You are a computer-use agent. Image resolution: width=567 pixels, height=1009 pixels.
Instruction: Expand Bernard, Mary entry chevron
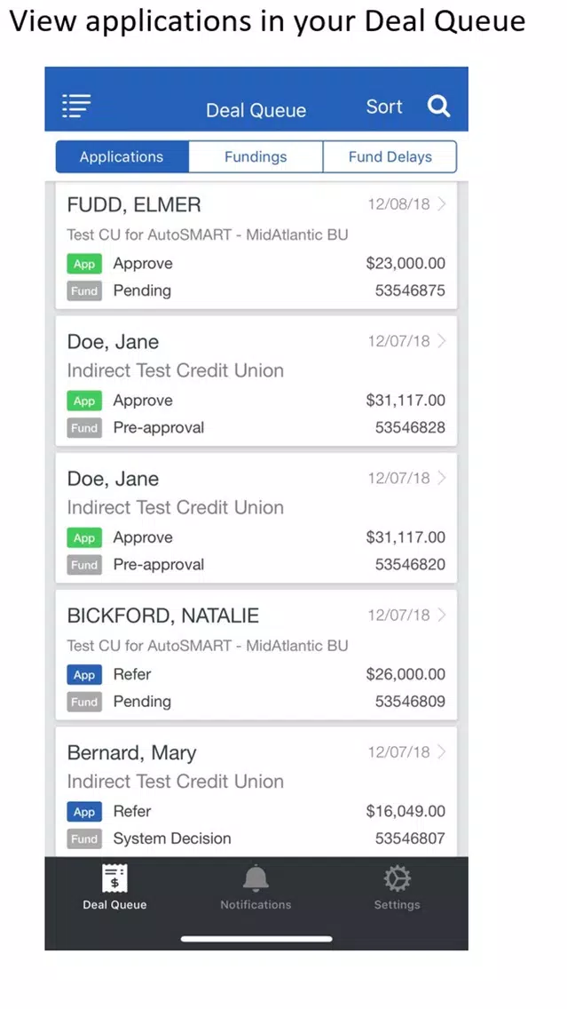pyautogui.click(x=441, y=751)
